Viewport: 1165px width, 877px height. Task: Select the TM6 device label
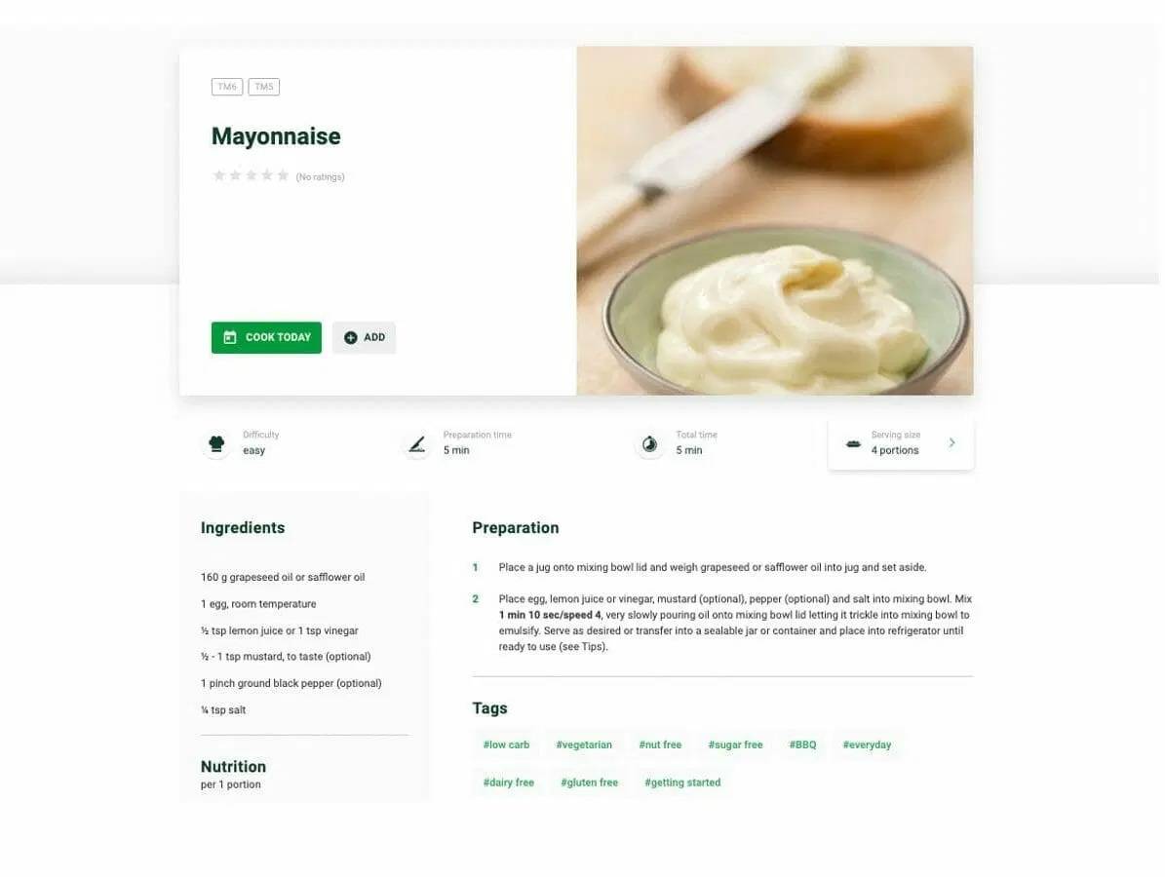tap(227, 87)
